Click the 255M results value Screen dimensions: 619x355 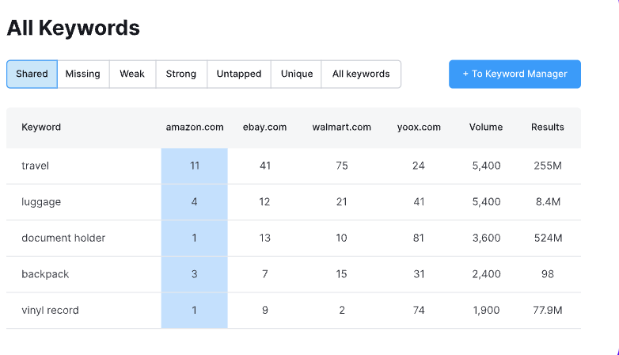coord(548,166)
